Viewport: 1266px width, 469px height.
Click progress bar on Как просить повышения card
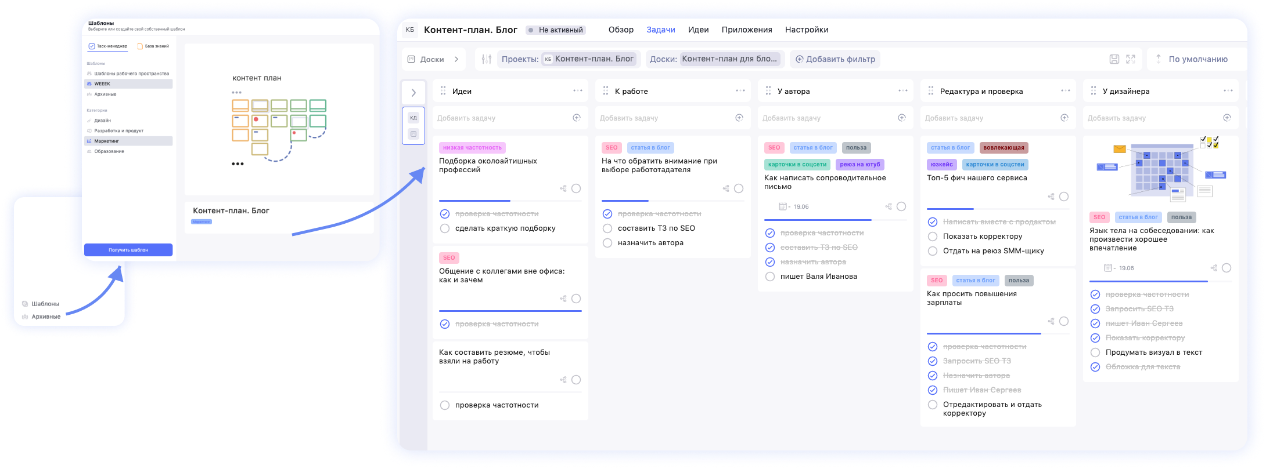tap(998, 334)
